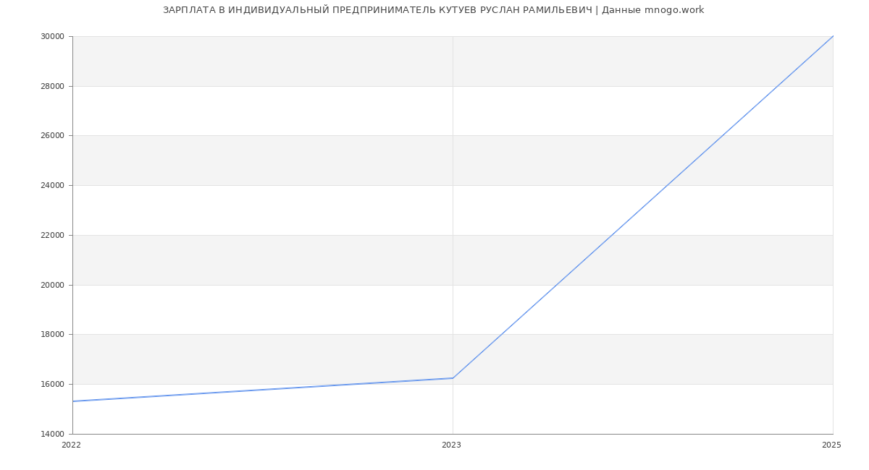
Task: Click the steep rising line segment after 2023
Action: (643, 207)
